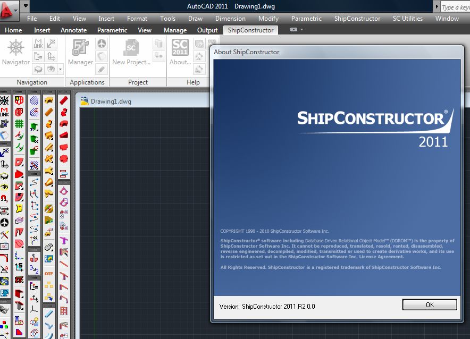Click the COPYRIGHT 1990 - 2010 line

coord(274,231)
